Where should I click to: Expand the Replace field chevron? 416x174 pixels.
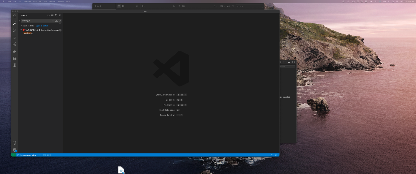(20, 21)
